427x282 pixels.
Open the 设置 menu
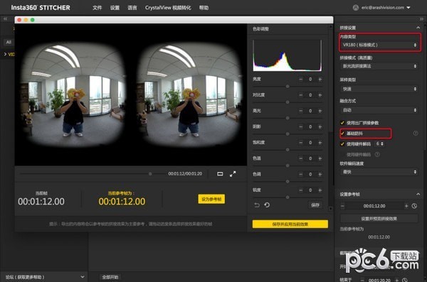(115, 8)
